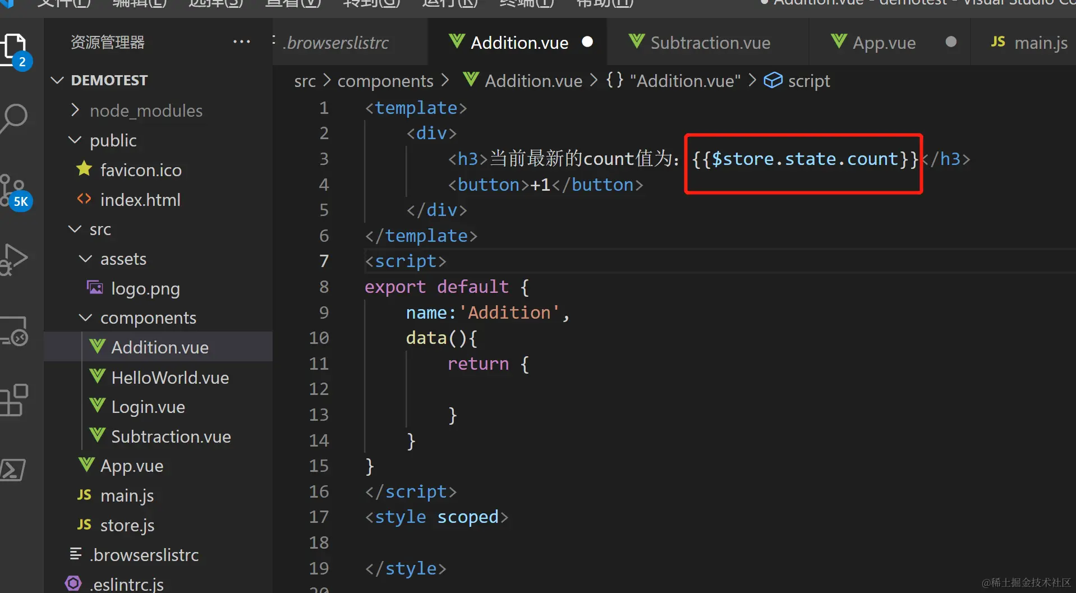Open Remote Explorer in activity bar

pyautogui.click(x=15, y=330)
